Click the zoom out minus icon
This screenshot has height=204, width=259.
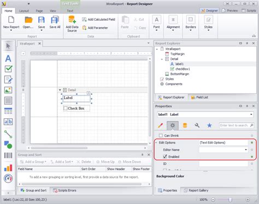tap(213, 200)
